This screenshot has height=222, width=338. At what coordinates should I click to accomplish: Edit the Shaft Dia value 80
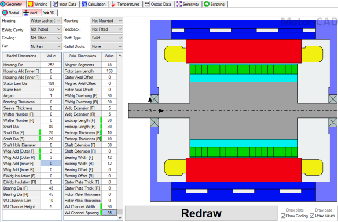click(51, 127)
